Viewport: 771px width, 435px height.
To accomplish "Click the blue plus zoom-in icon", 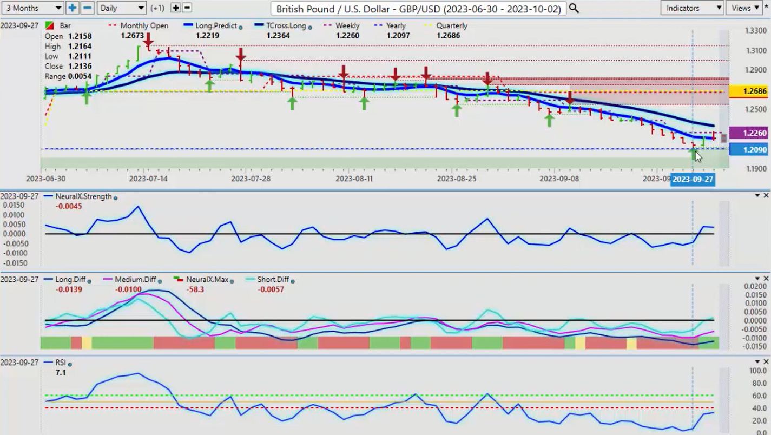I will 73,8.
